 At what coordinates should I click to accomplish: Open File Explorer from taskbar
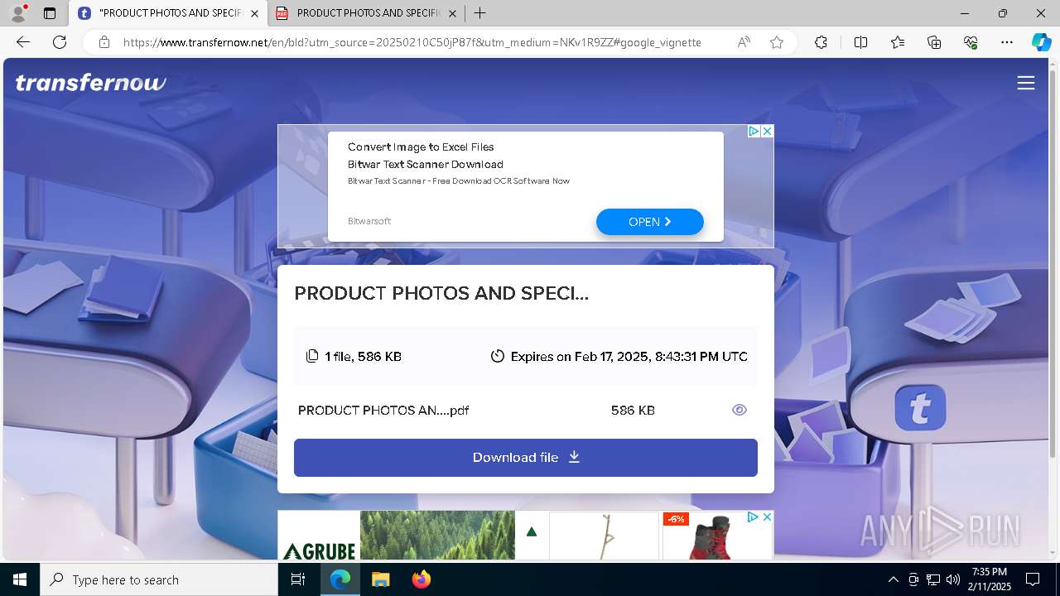pyautogui.click(x=380, y=579)
